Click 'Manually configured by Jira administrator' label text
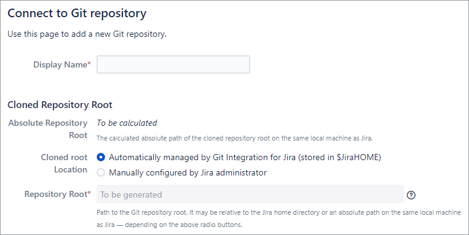469x235 pixels. pos(187,172)
